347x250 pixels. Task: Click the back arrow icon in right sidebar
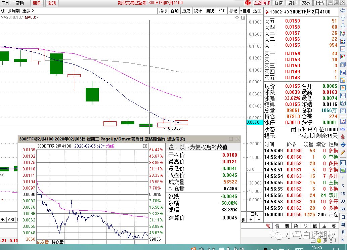[343, 10]
